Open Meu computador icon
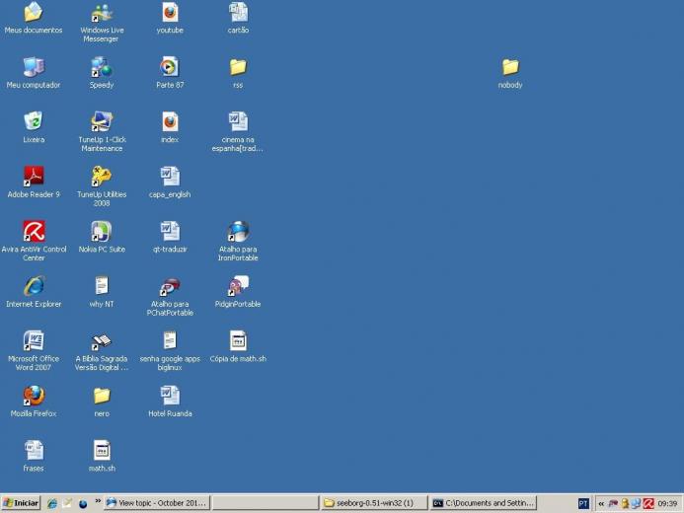 point(34,67)
